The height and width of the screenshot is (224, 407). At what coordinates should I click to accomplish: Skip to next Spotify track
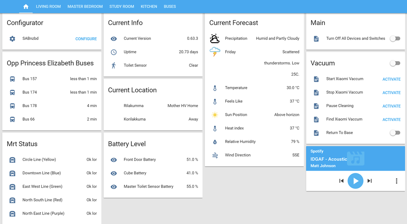370,181
